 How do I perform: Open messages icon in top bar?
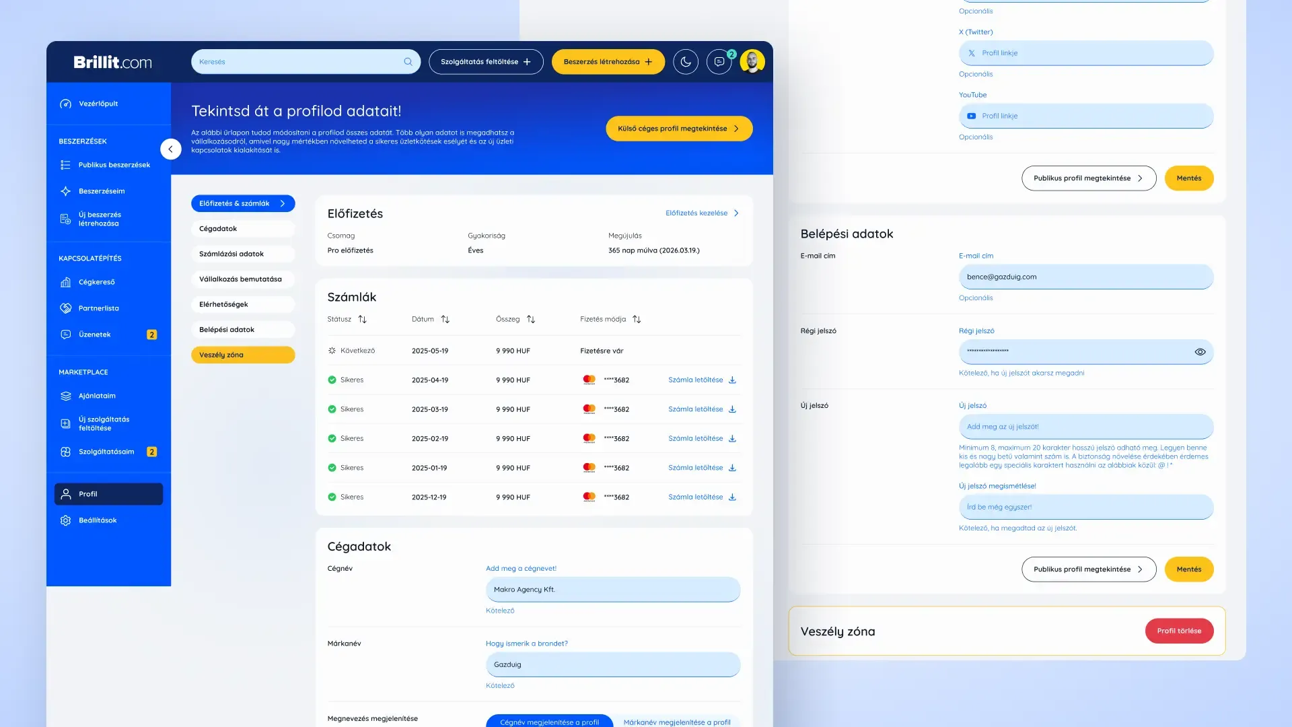[719, 62]
